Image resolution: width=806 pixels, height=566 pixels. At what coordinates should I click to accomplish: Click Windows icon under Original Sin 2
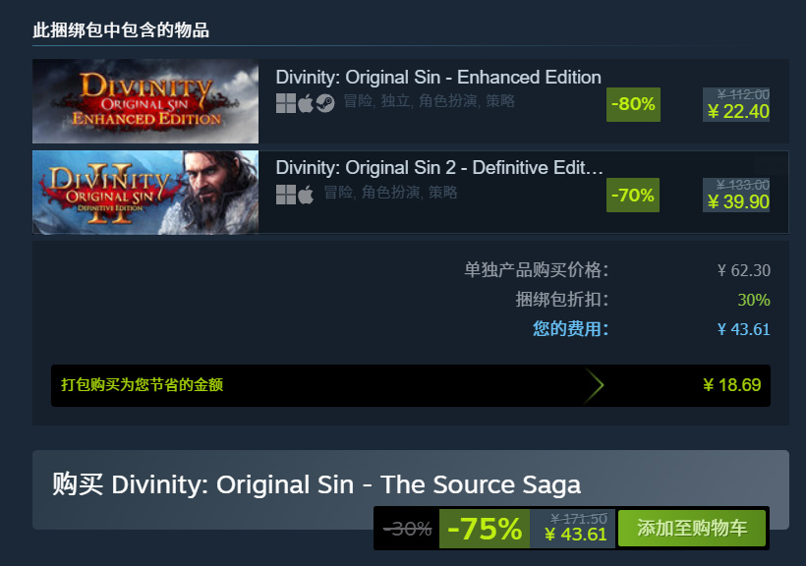pyautogui.click(x=286, y=195)
